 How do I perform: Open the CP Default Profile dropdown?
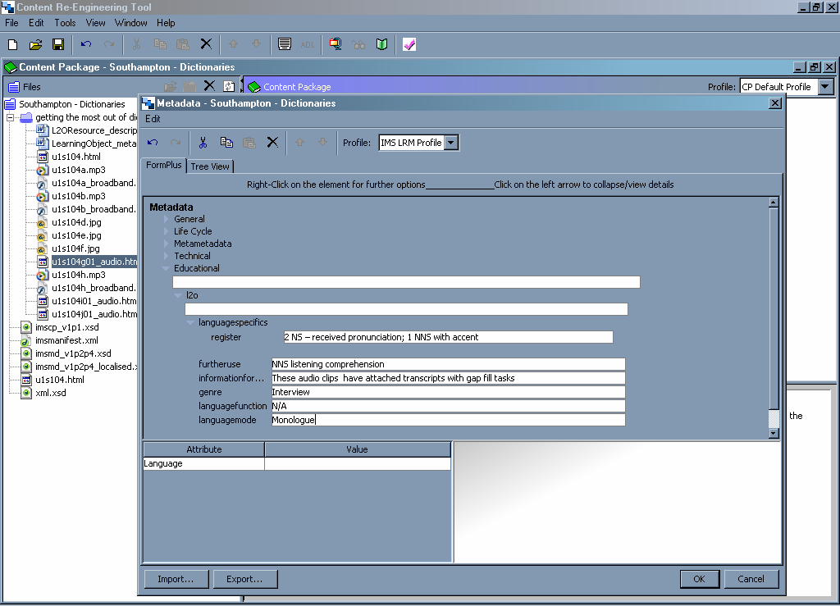coord(825,87)
